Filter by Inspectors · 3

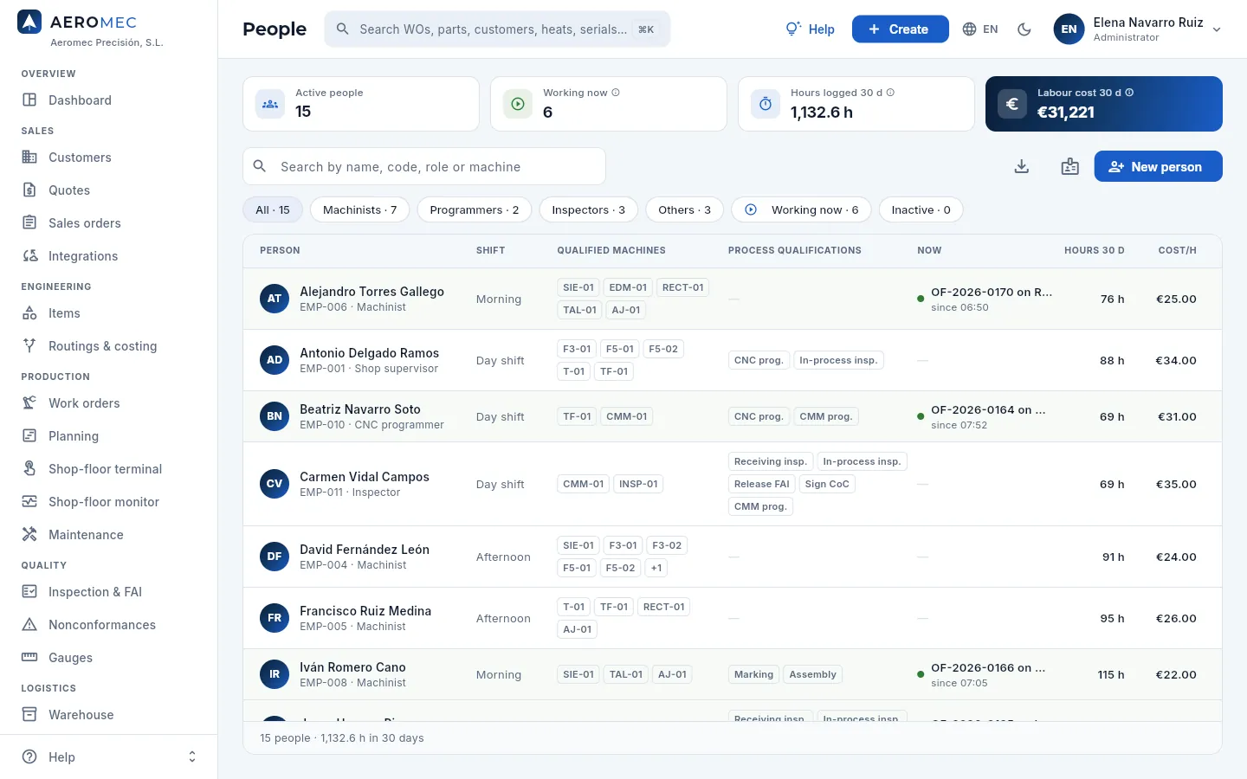click(x=589, y=209)
